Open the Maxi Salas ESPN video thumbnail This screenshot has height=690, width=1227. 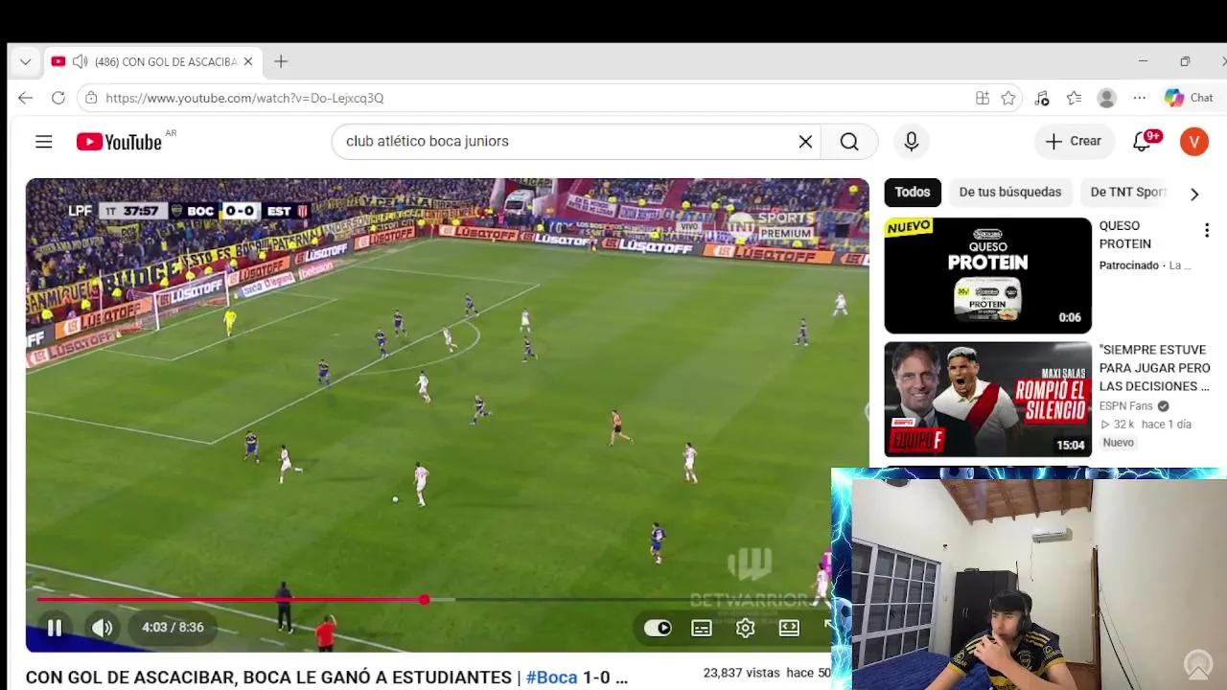(987, 400)
